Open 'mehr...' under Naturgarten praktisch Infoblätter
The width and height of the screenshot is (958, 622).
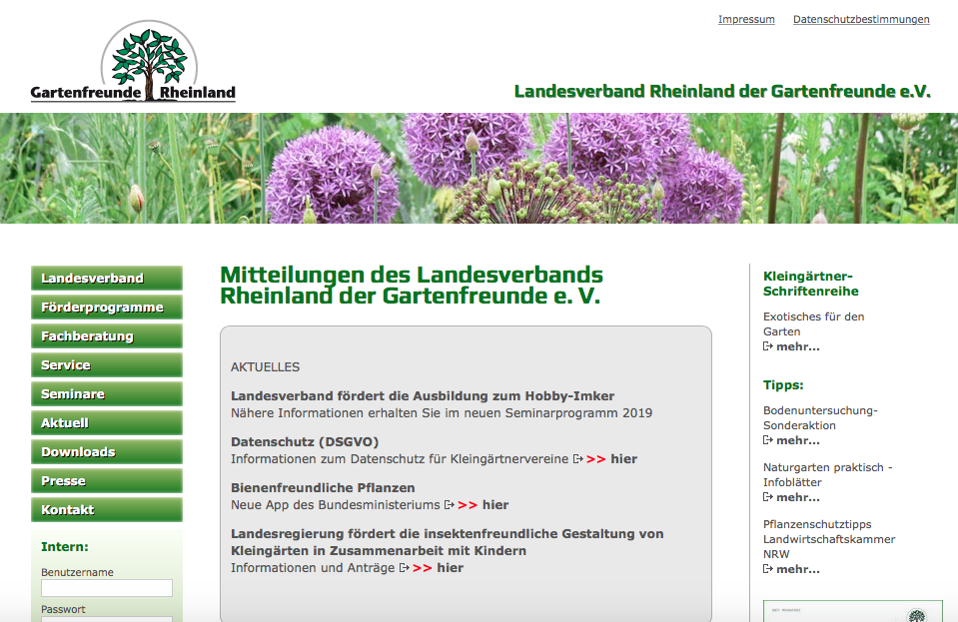[797, 497]
